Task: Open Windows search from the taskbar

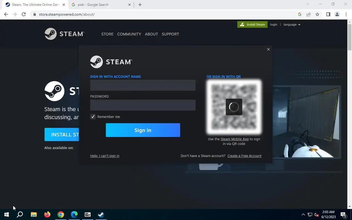Action: 20,215
